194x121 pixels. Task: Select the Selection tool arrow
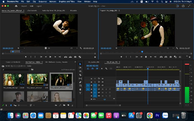click(x=80, y=64)
